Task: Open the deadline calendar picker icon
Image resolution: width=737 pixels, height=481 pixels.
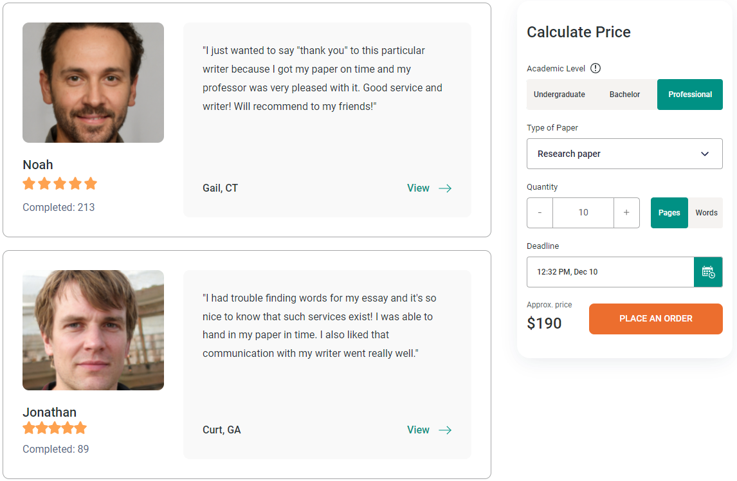Action: (708, 272)
